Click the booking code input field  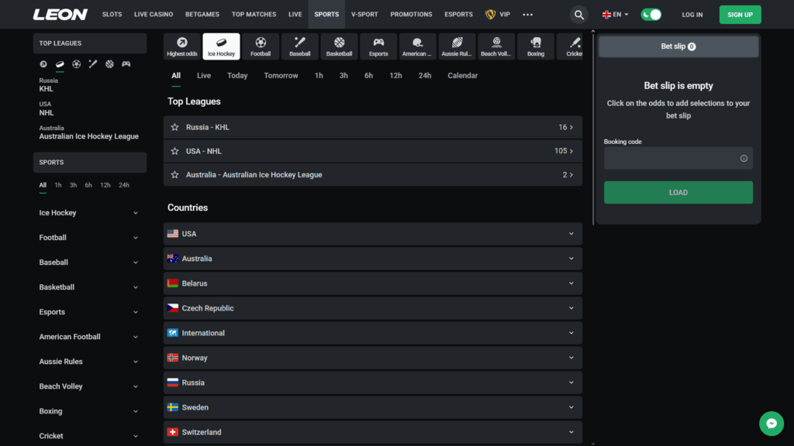pos(678,158)
